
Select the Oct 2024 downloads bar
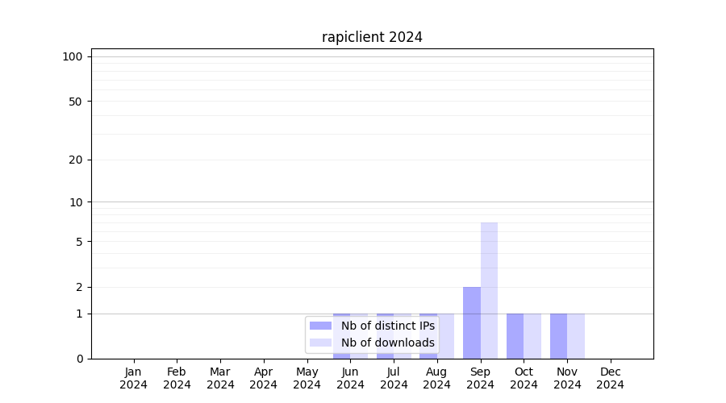(532, 336)
